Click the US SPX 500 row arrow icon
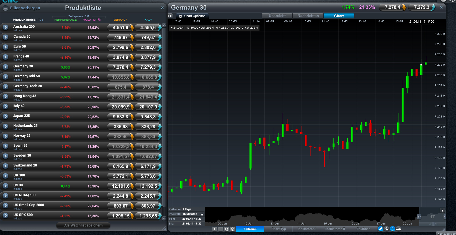456x235 pixels. (x=5, y=215)
